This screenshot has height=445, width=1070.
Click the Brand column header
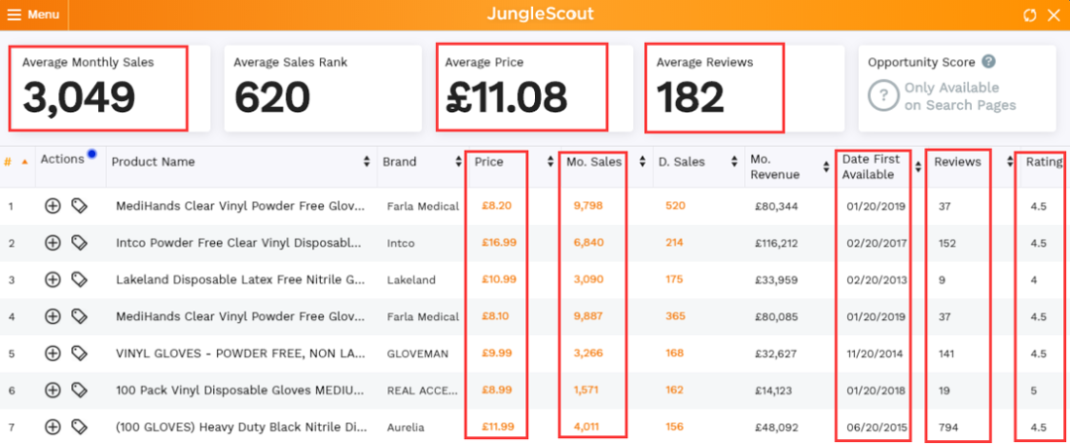tap(399, 162)
